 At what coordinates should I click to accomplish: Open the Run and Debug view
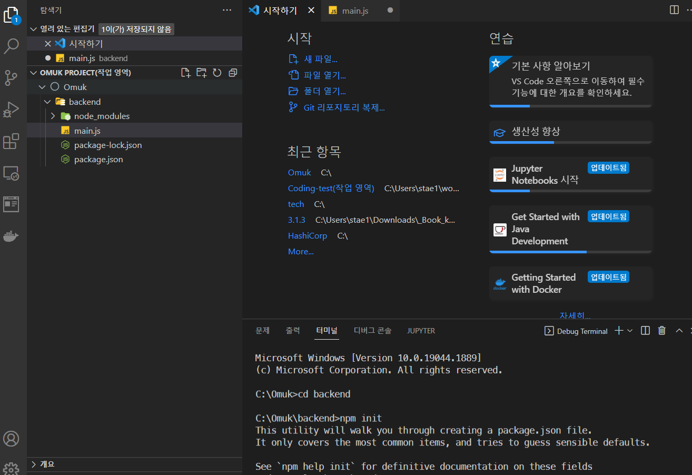tap(12, 110)
